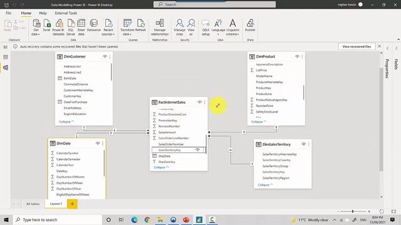Click the zoom out minus button

338,211
